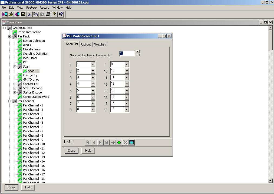Select Per Channel - 12 in tree

(34, 153)
